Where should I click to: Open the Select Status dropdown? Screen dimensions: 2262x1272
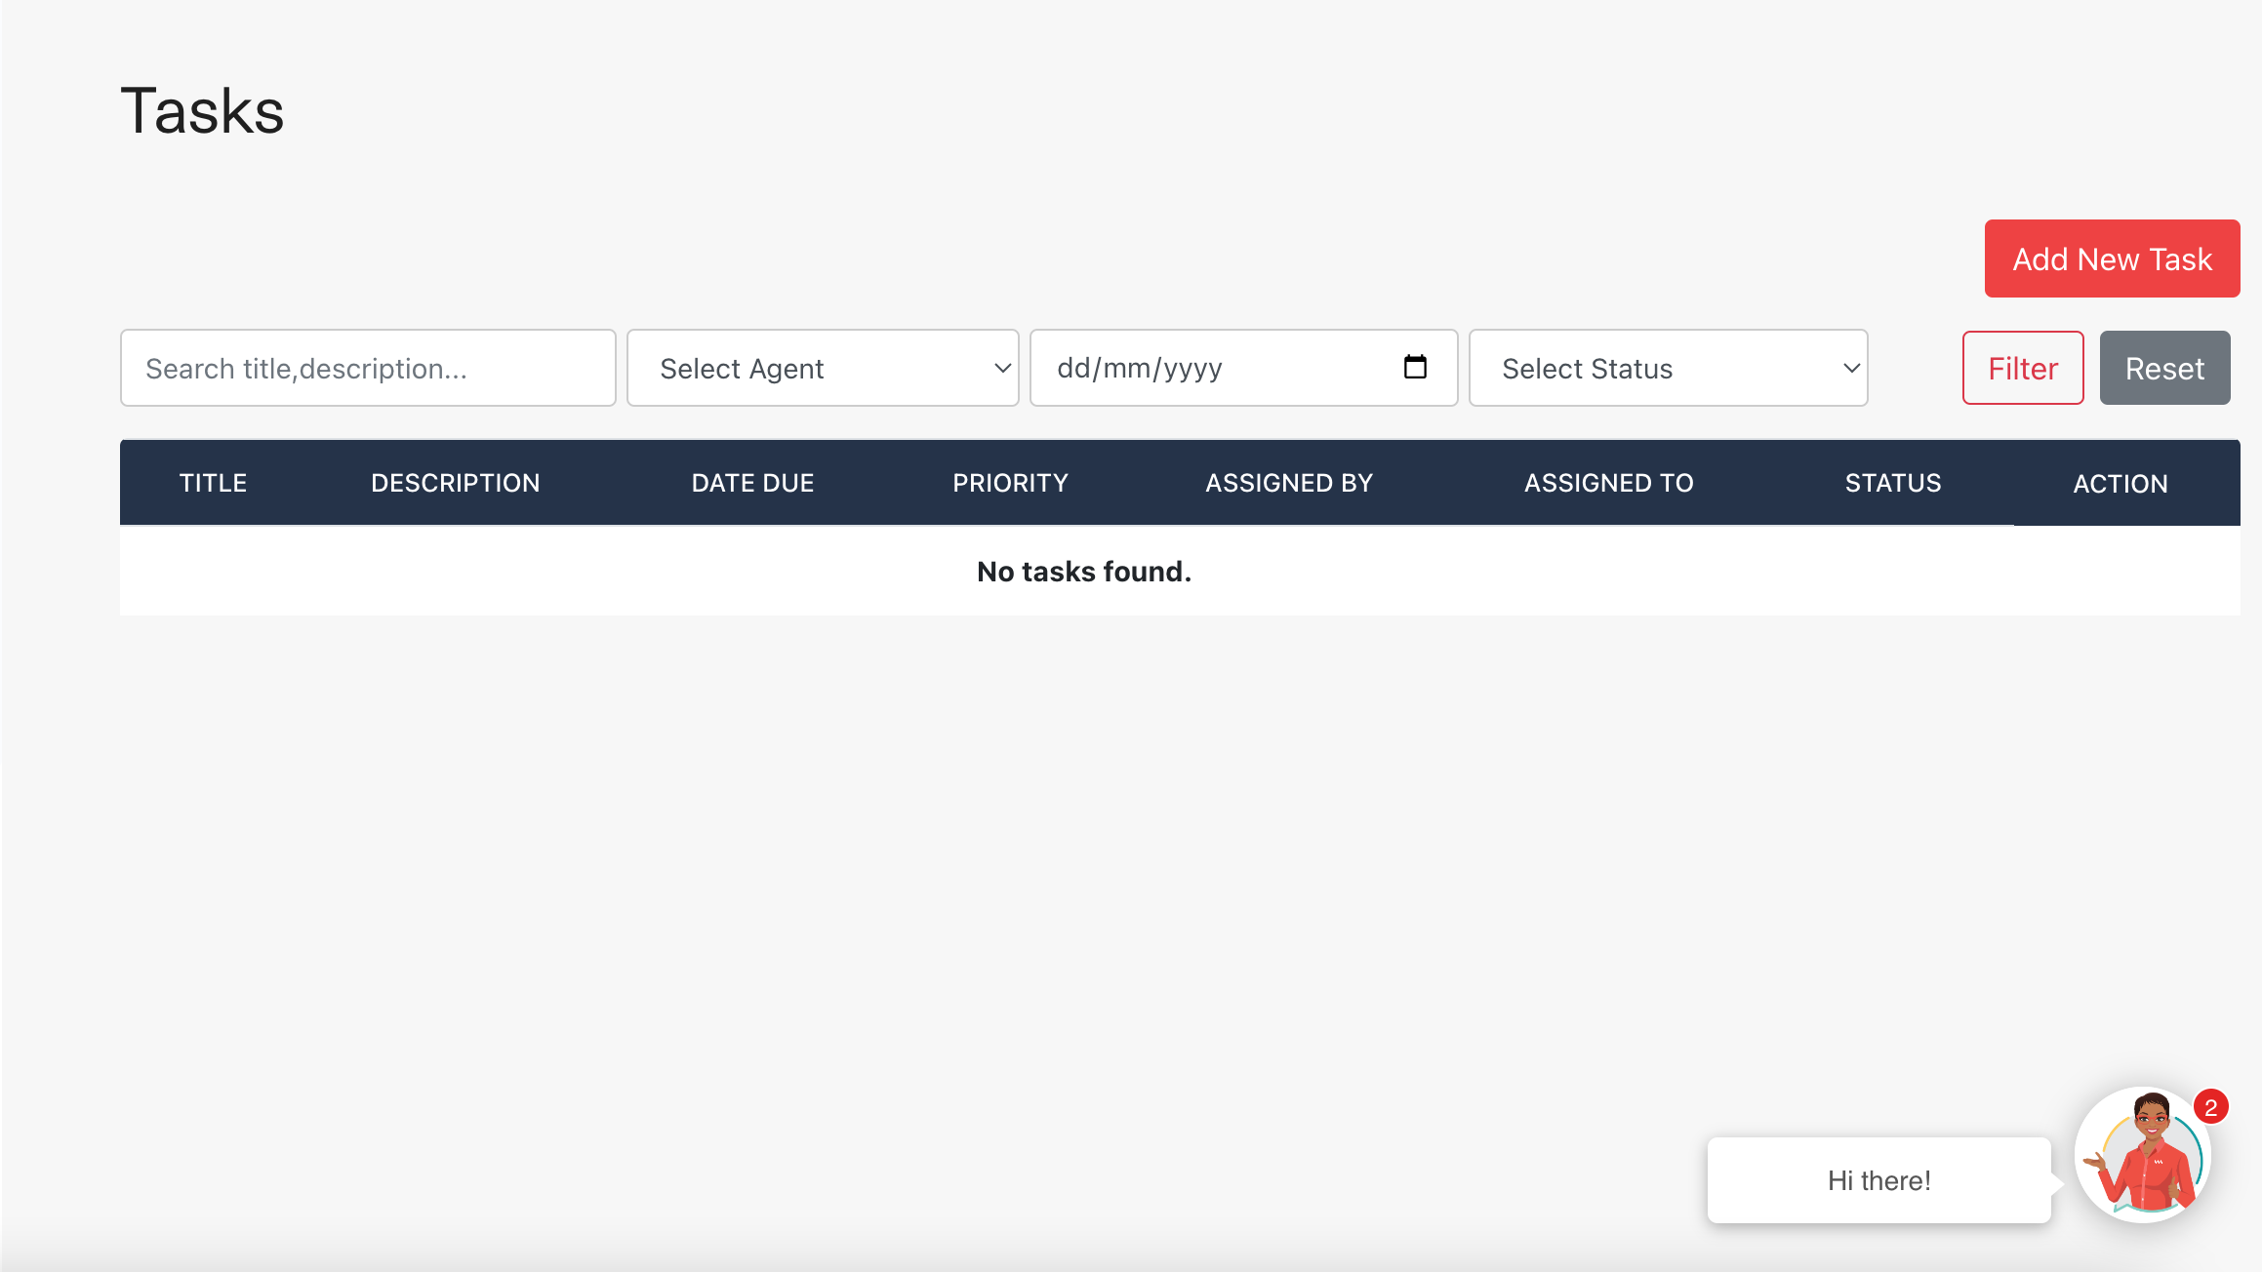pyautogui.click(x=1668, y=368)
